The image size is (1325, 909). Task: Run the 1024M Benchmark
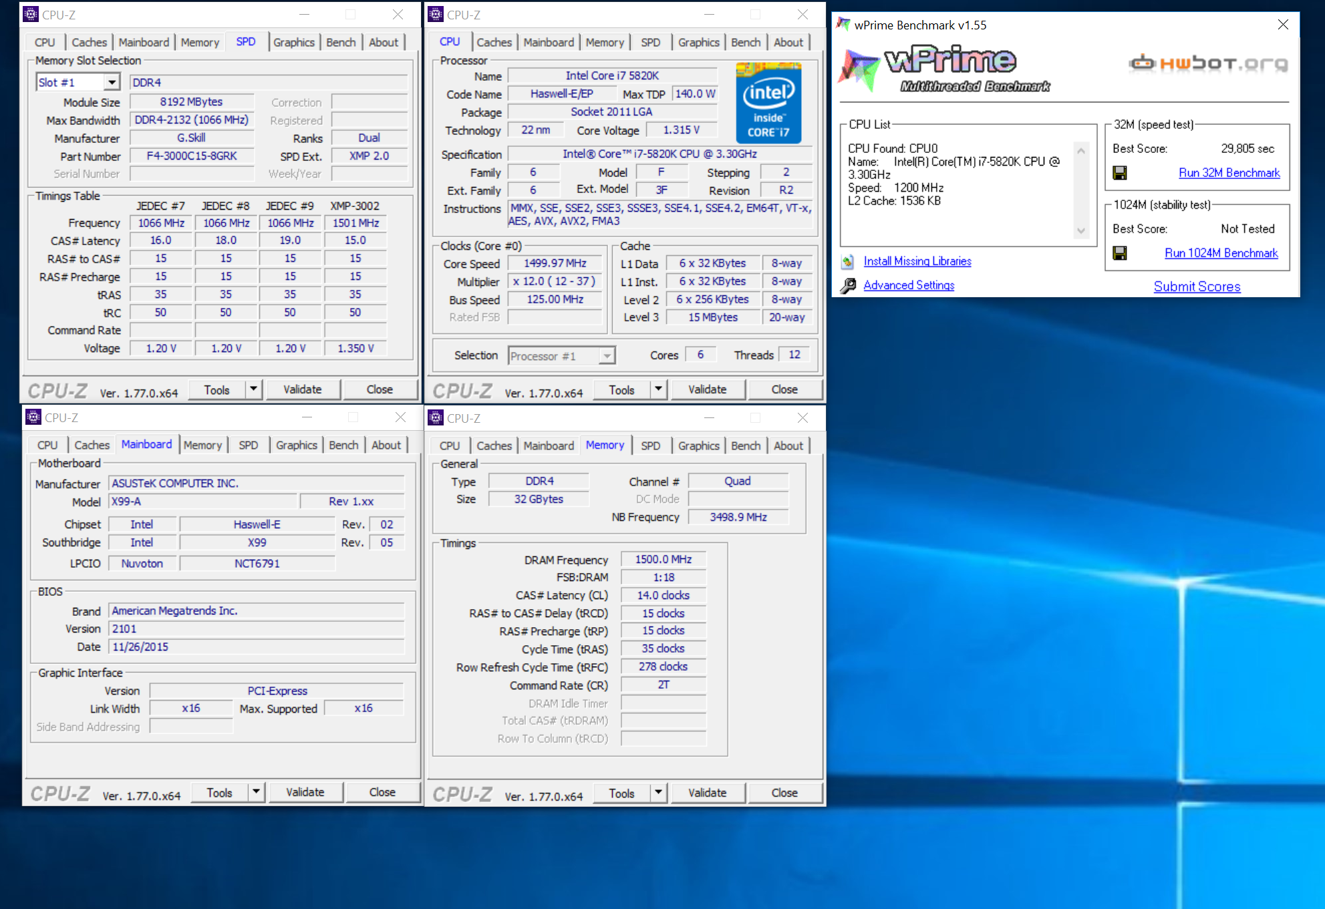point(1221,253)
